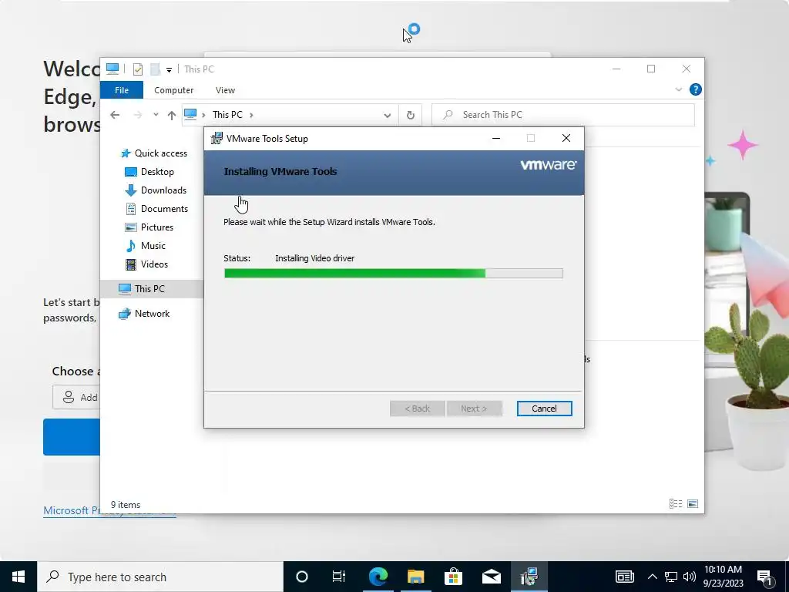Image resolution: width=789 pixels, height=592 pixels.
Task: Click the installation progress bar
Action: [x=394, y=274]
